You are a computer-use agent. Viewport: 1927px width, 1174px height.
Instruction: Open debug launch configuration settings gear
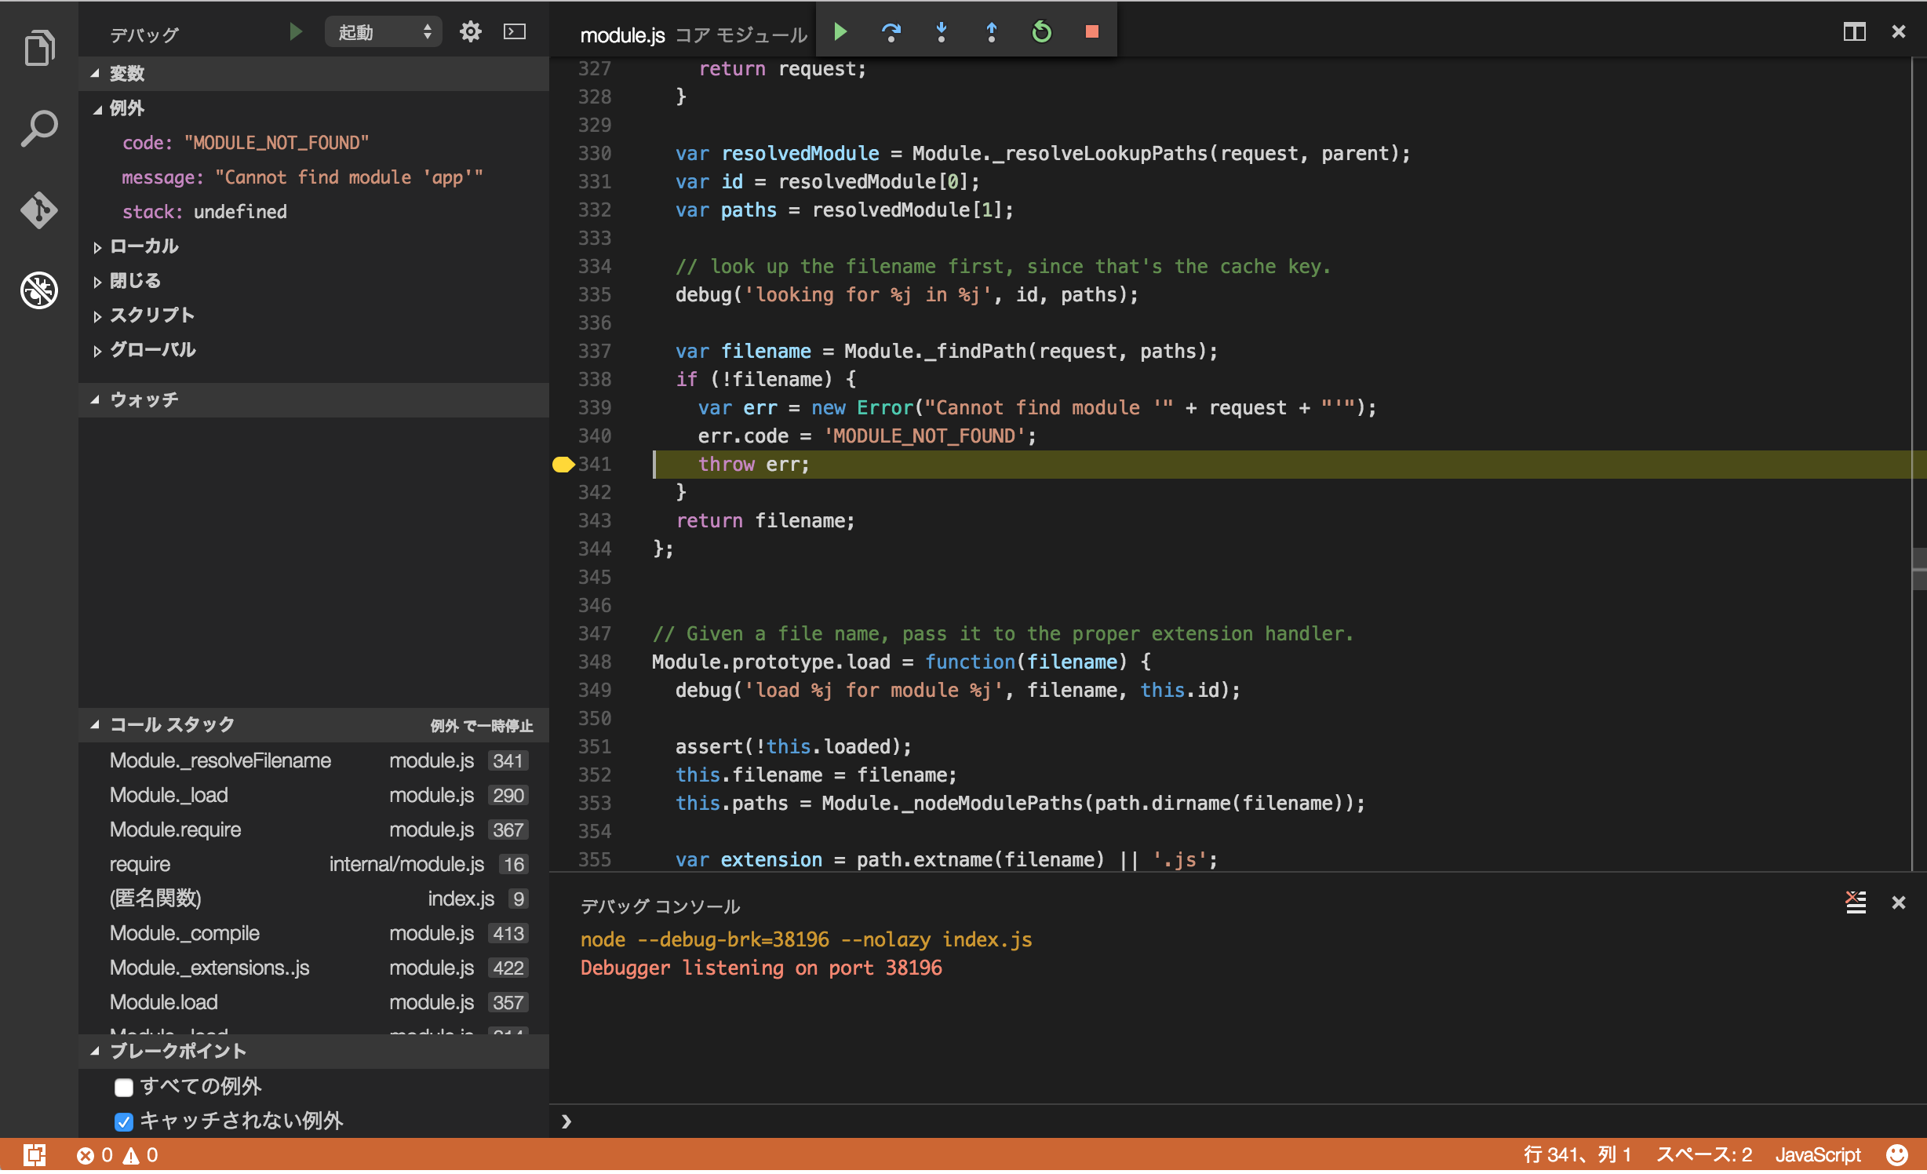[470, 31]
